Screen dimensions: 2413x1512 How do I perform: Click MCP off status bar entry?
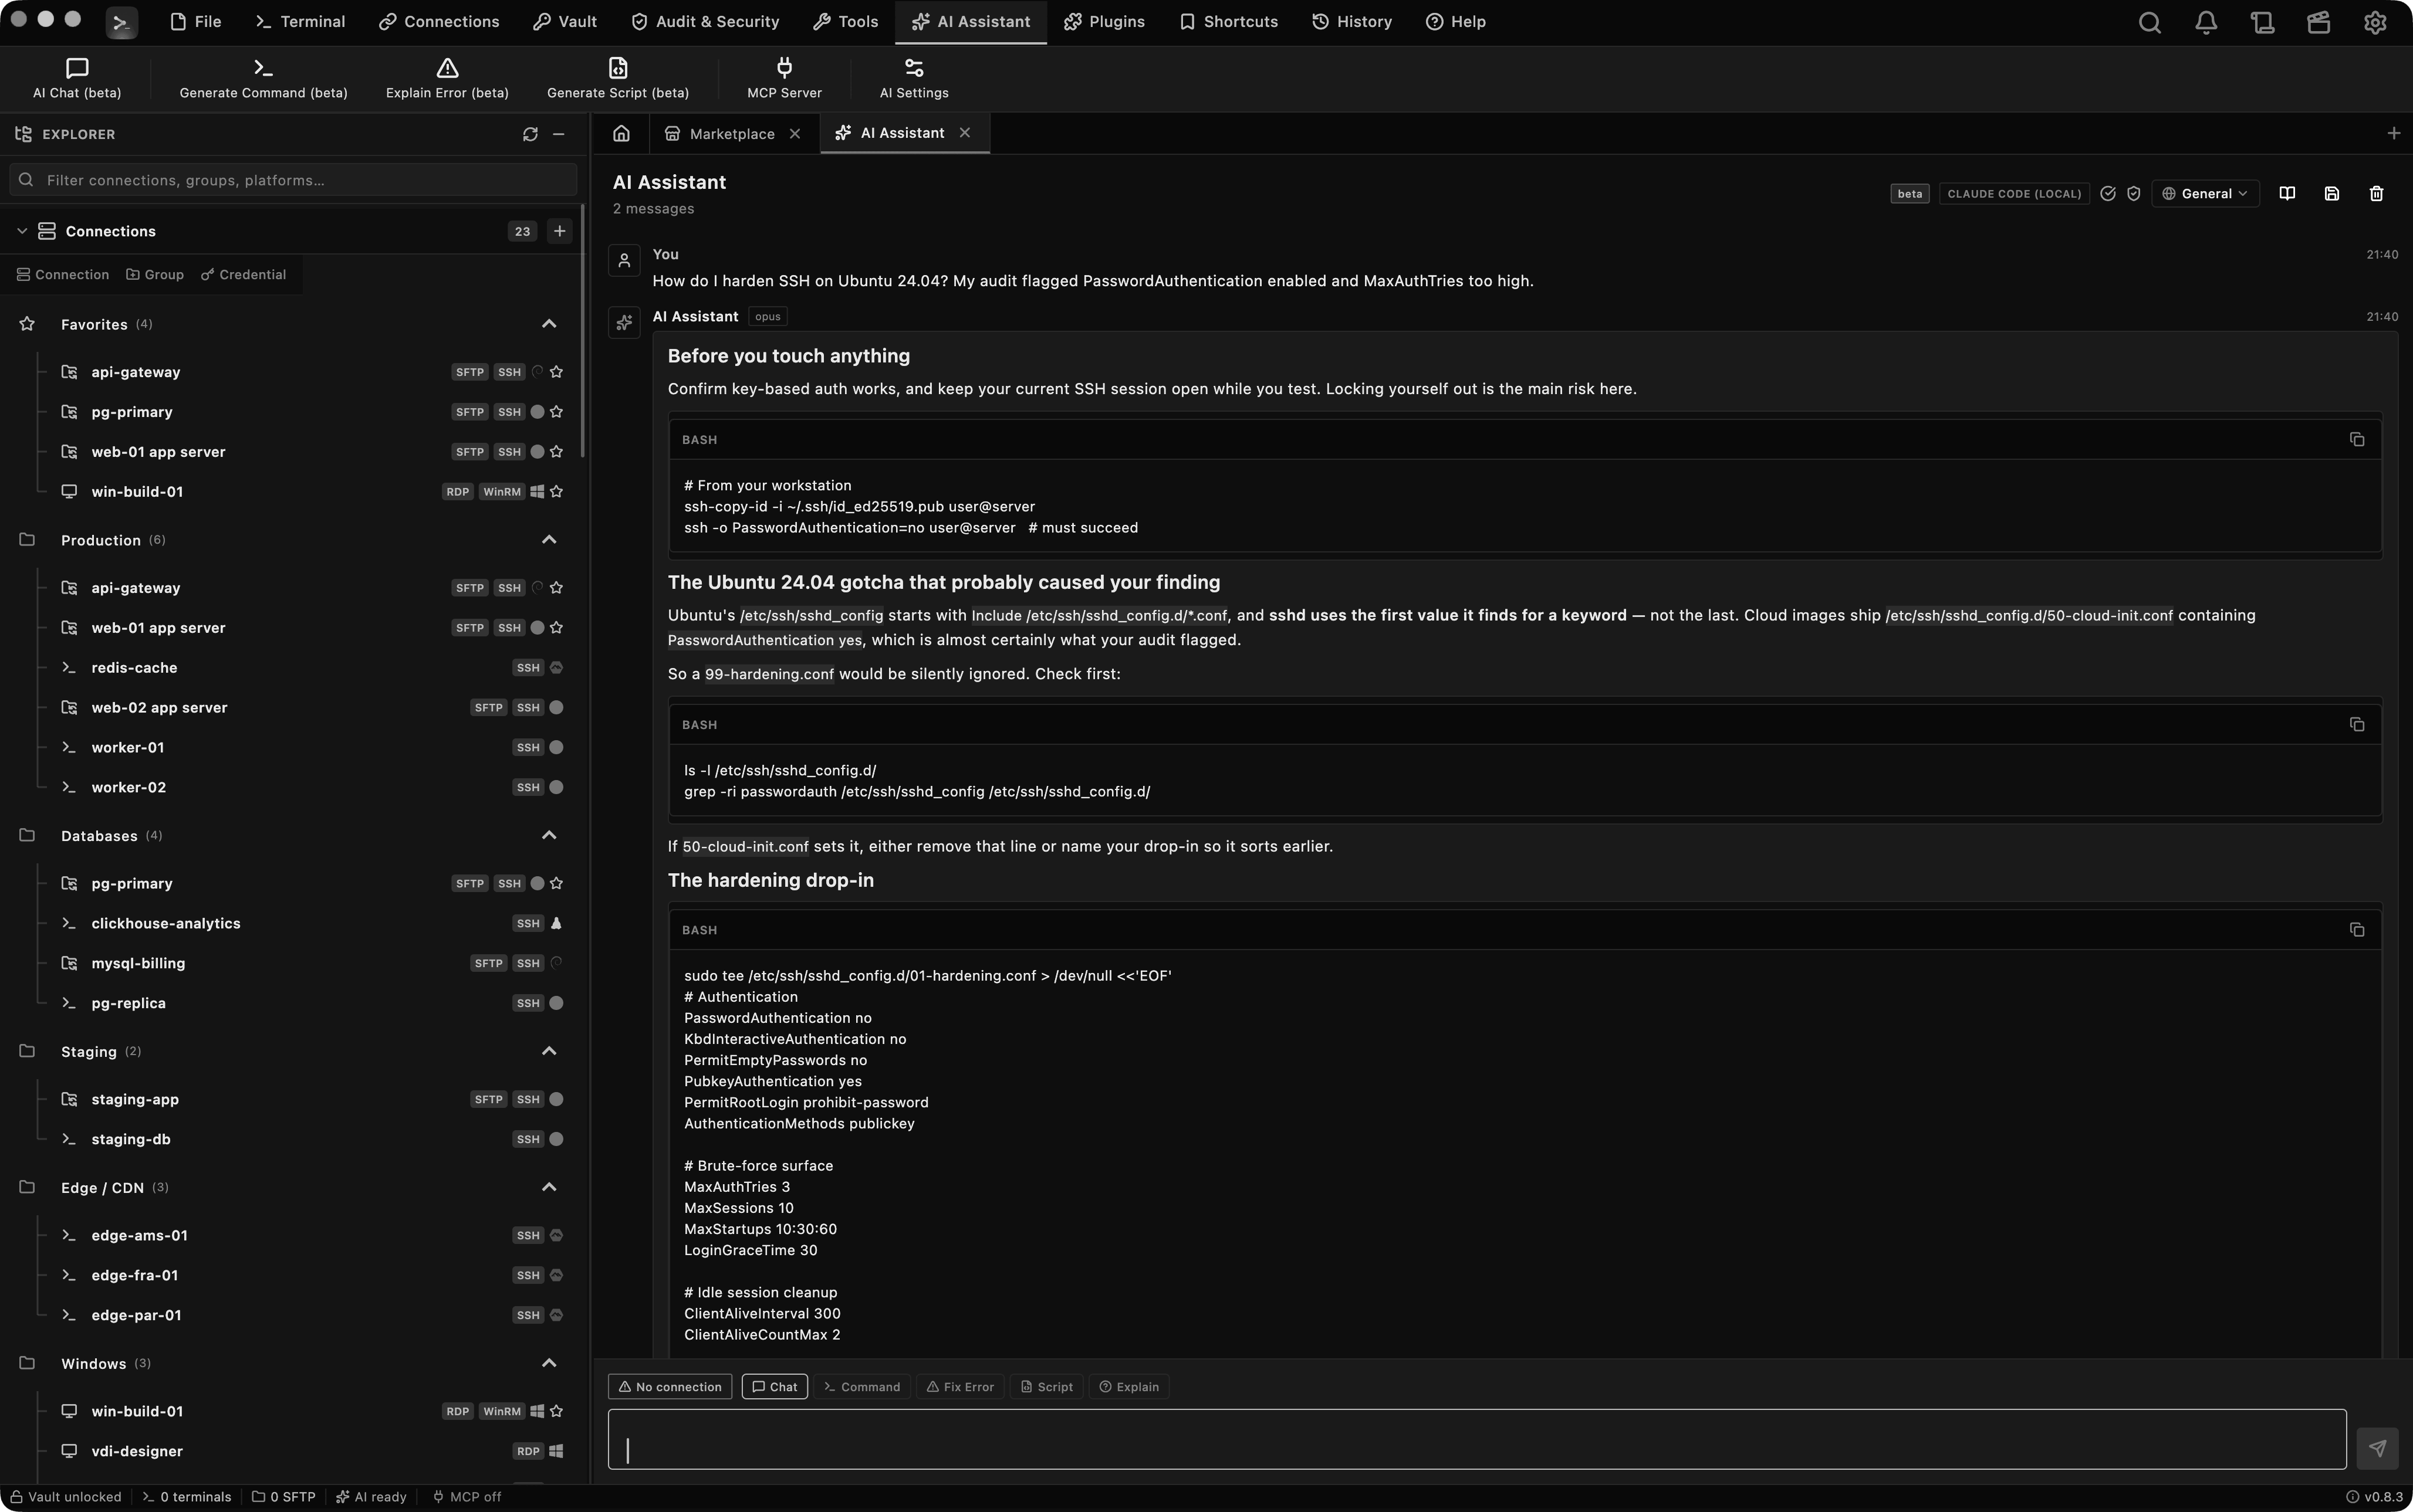pos(466,1497)
